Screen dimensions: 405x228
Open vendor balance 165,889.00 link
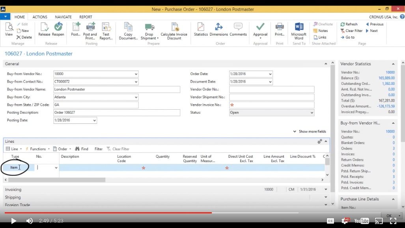pyautogui.click(x=386, y=78)
